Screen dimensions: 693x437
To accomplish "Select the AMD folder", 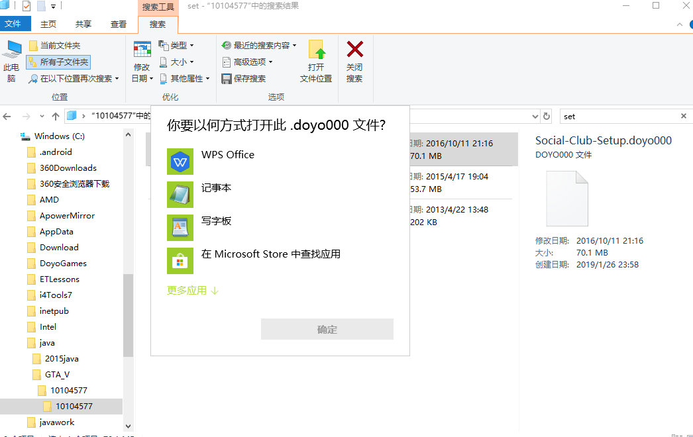I will [x=43, y=200].
